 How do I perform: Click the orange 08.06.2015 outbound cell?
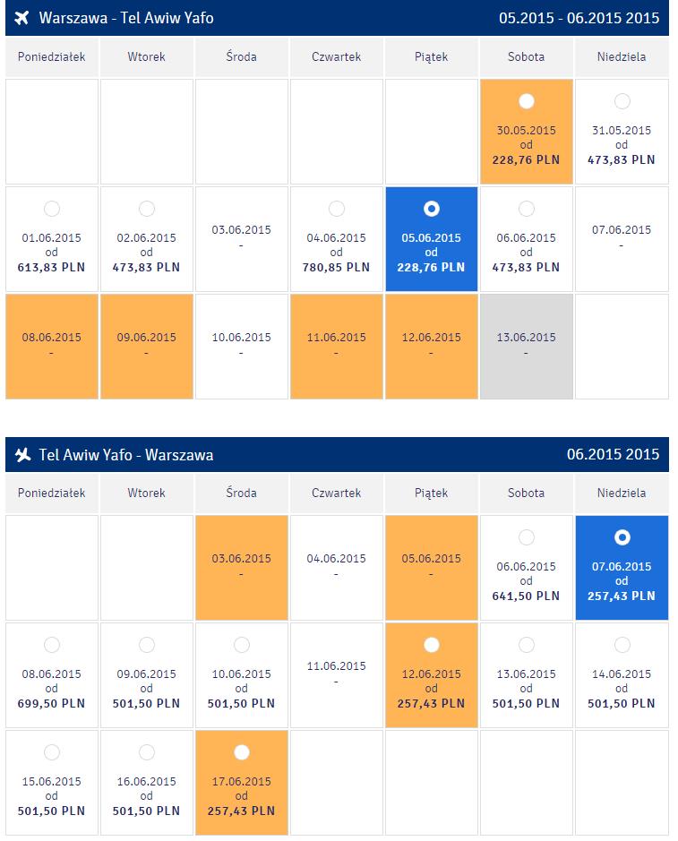point(51,346)
